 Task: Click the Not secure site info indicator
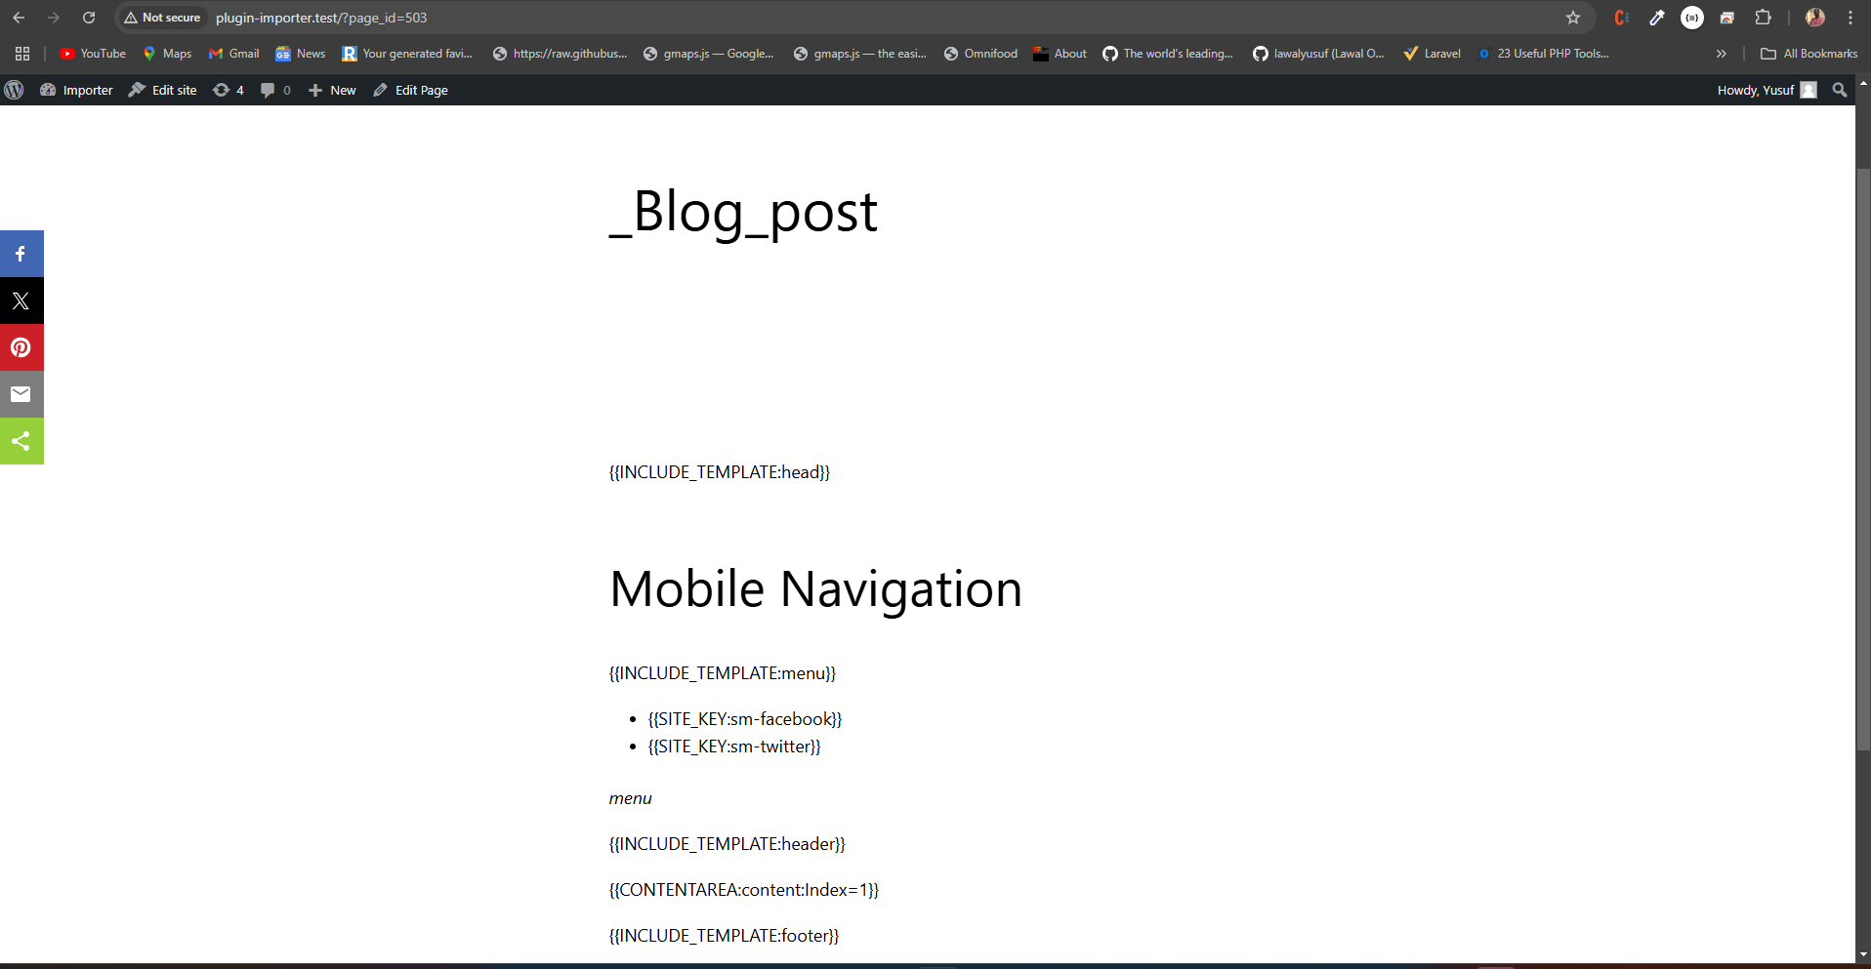click(162, 18)
